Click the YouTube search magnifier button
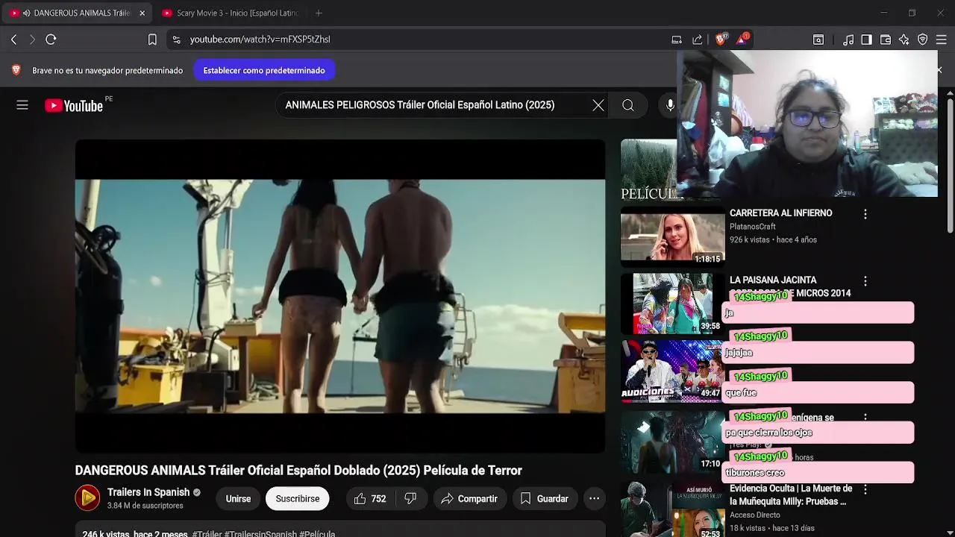 point(628,105)
